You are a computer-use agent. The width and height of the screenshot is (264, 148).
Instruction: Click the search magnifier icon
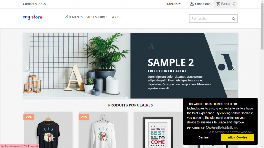tap(234, 19)
